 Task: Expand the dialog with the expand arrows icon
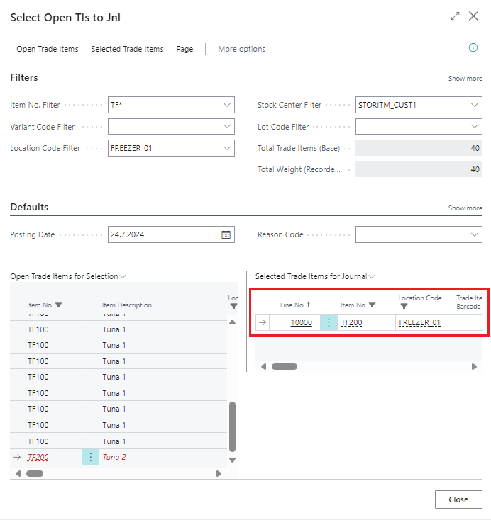pyautogui.click(x=455, y=16)
